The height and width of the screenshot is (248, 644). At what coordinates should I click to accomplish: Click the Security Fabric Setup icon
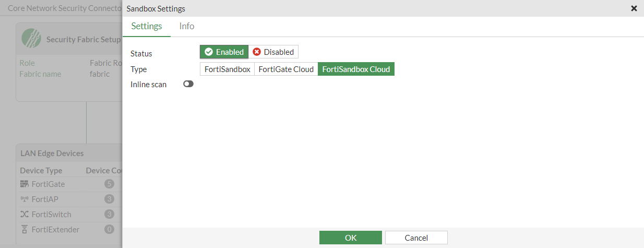pos(31,38)
